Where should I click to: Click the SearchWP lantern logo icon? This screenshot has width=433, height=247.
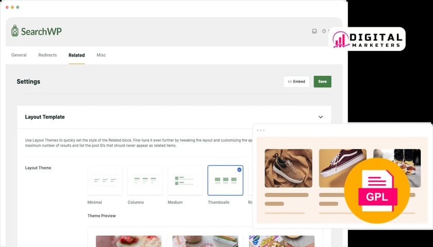15,31
